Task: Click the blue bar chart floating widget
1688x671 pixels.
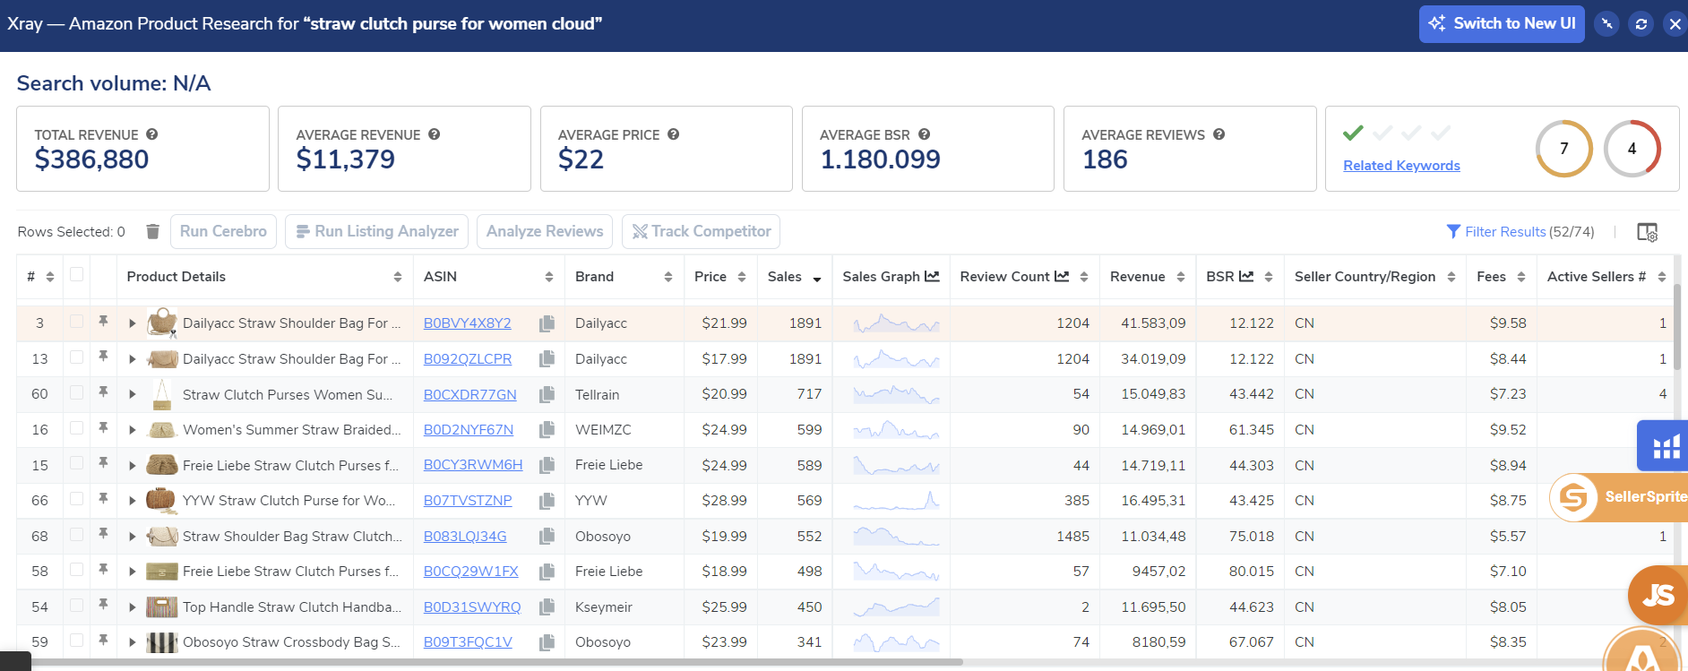Action: click(1664, 445)
